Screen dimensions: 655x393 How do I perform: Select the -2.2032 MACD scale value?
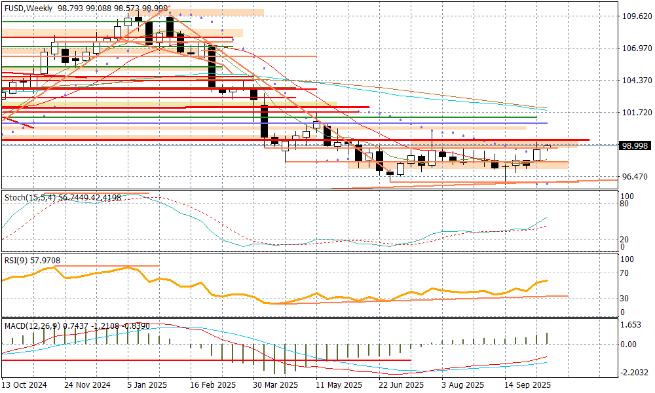click(633, 372)
